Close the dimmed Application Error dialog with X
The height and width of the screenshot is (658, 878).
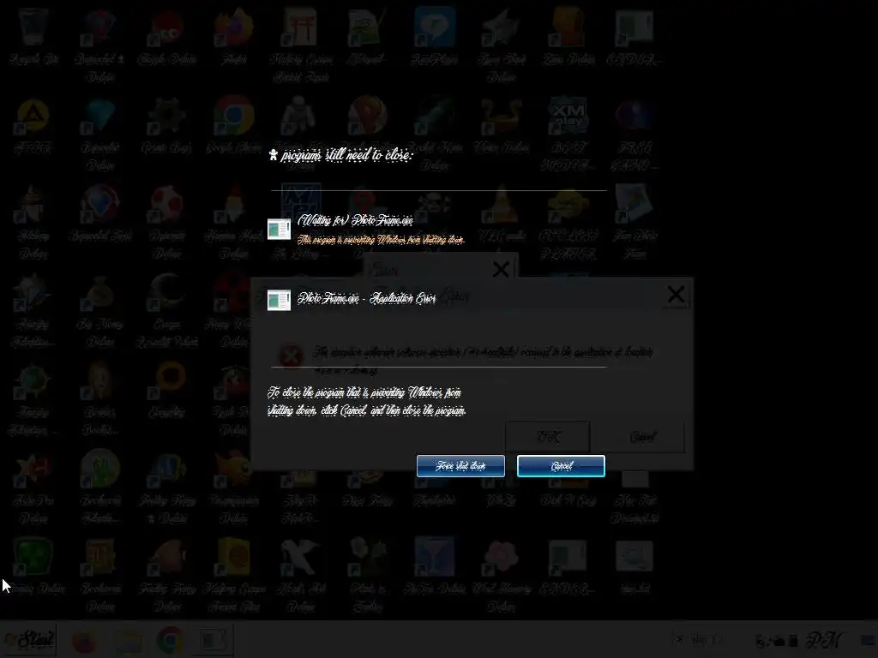pyautogui.click(x=676, y=295)
